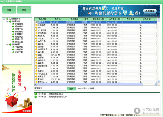
Task: Click the star icon beside SD敢达
Action: pyautogui.click(x=36, y=71)
